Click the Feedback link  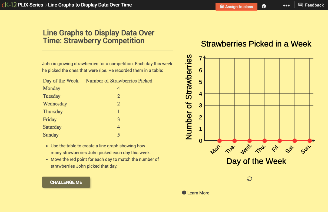(x=314, y=5)
